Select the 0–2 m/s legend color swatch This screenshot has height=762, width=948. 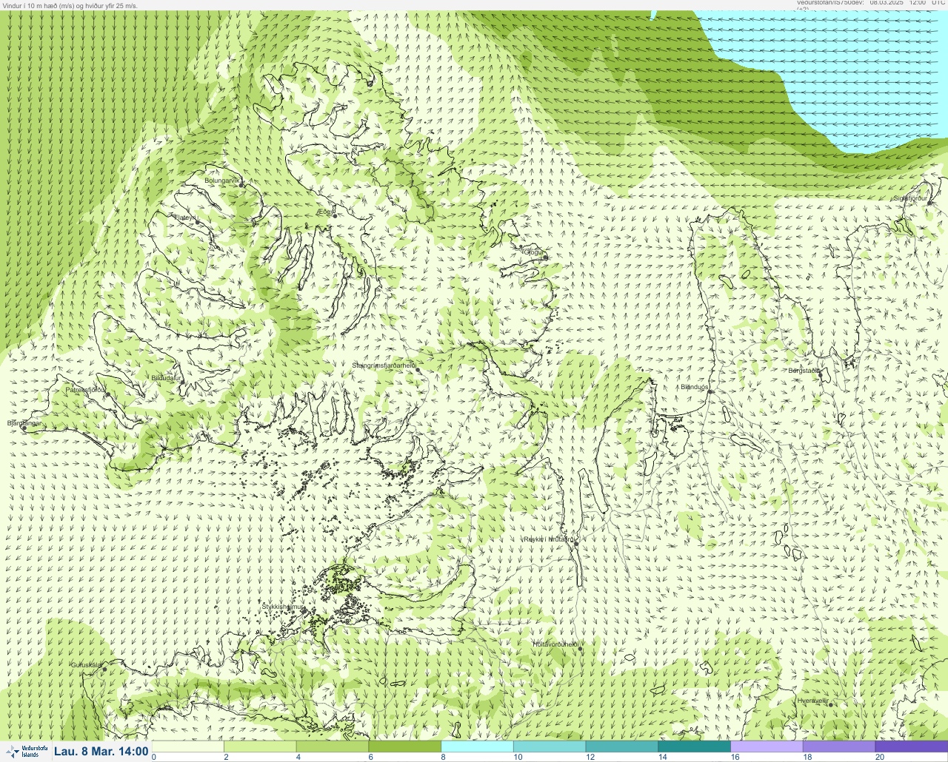point(188,746)
